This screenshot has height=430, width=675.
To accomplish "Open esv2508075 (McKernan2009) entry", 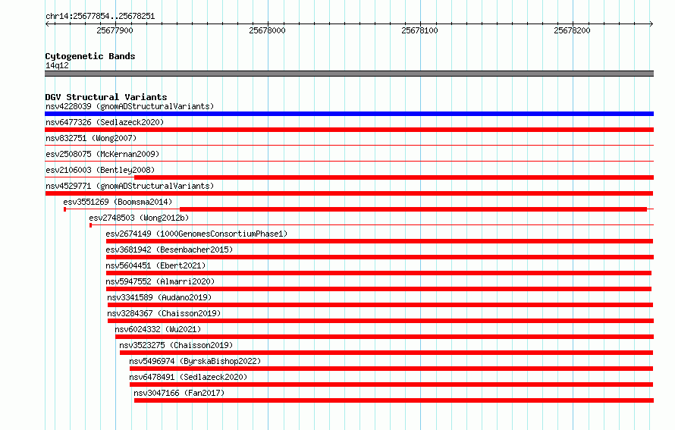I will 102,154.
